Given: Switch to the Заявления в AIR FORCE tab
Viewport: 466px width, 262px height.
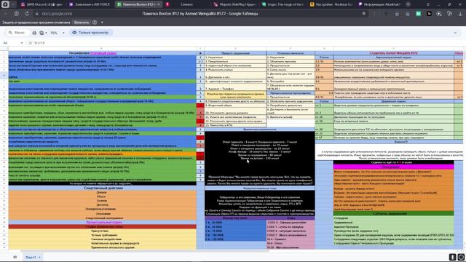Looking at the screenshot, I should 90,4.
